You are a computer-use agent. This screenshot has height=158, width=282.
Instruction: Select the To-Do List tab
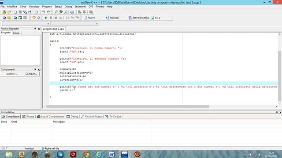pyautogui.click(x=113, y=116)
